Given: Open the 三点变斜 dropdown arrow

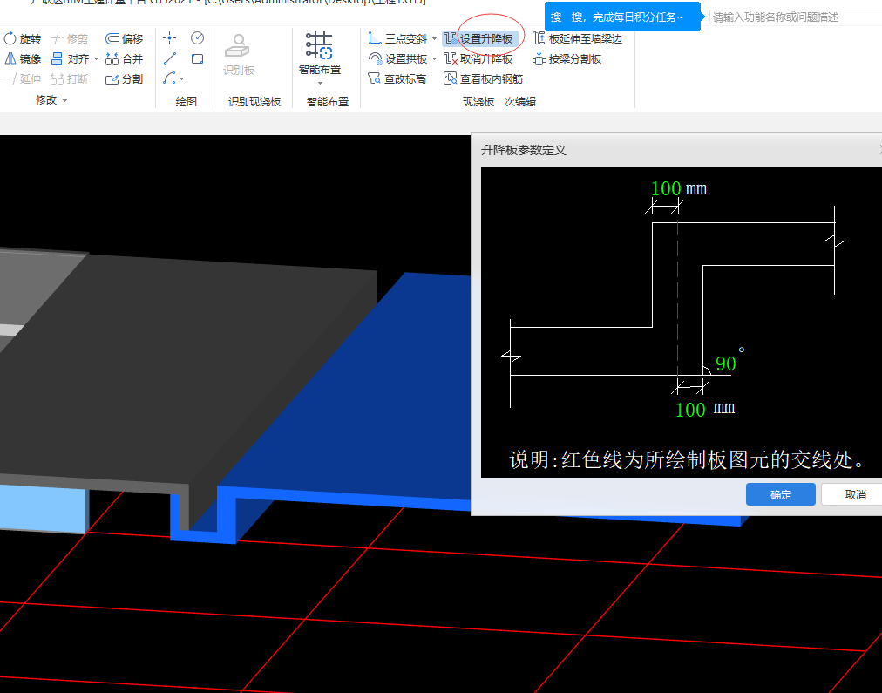Looking at the screenshot, I should pos(434,39).
